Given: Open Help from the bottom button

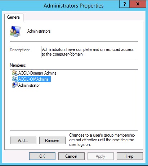Looking at the screenshot, I should click(130, 156).
